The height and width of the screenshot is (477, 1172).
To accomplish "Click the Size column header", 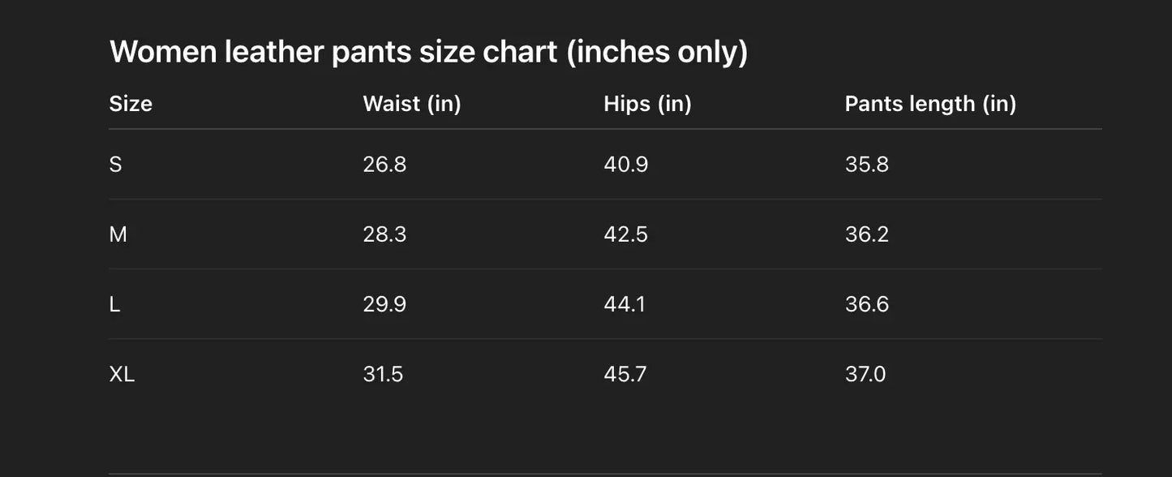I will point(131,104).
